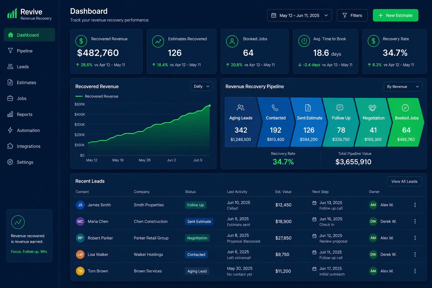Click the New Estimate button

click(395, 15)
